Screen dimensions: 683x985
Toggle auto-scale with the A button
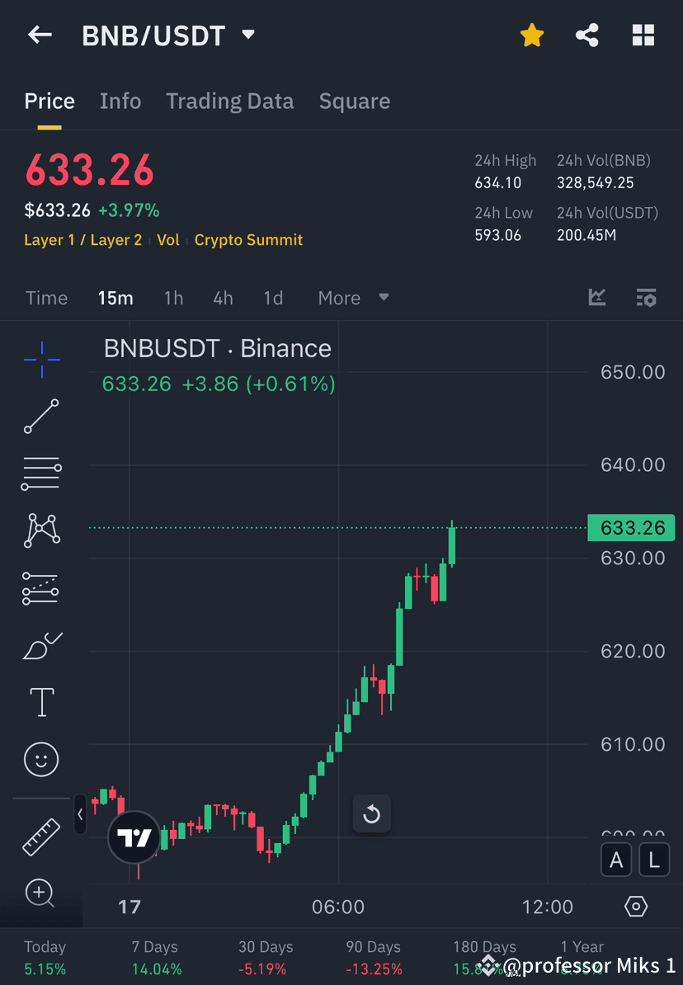coord(616,860)
